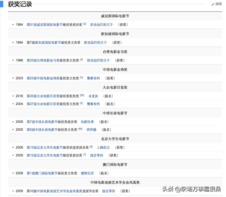Open the 第23届中国电影金鸡奖 link
This screenshot has width=226, height=197.
[x=43, y=78]
